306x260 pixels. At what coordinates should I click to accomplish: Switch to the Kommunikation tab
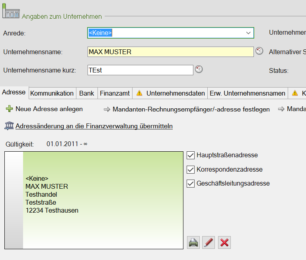52,93
